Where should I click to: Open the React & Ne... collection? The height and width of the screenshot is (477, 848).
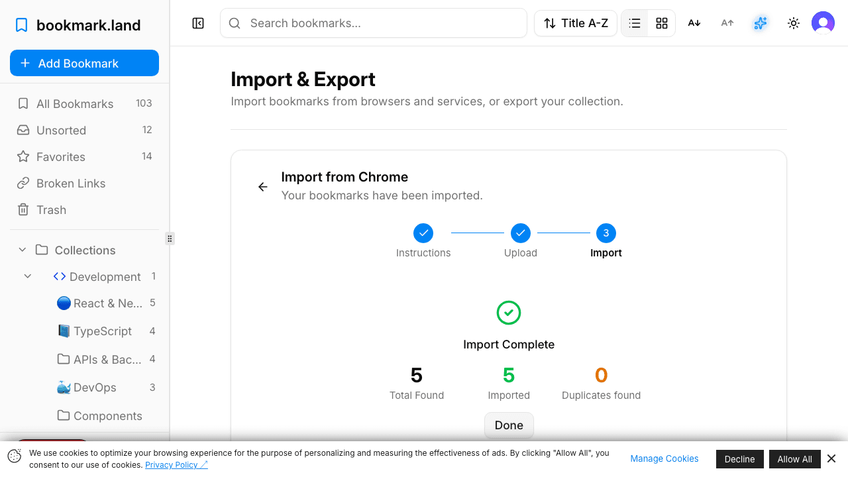[x=106, y=303]
